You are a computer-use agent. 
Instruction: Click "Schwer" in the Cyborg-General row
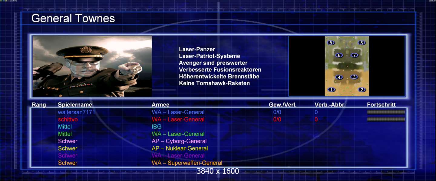(68, 141)
